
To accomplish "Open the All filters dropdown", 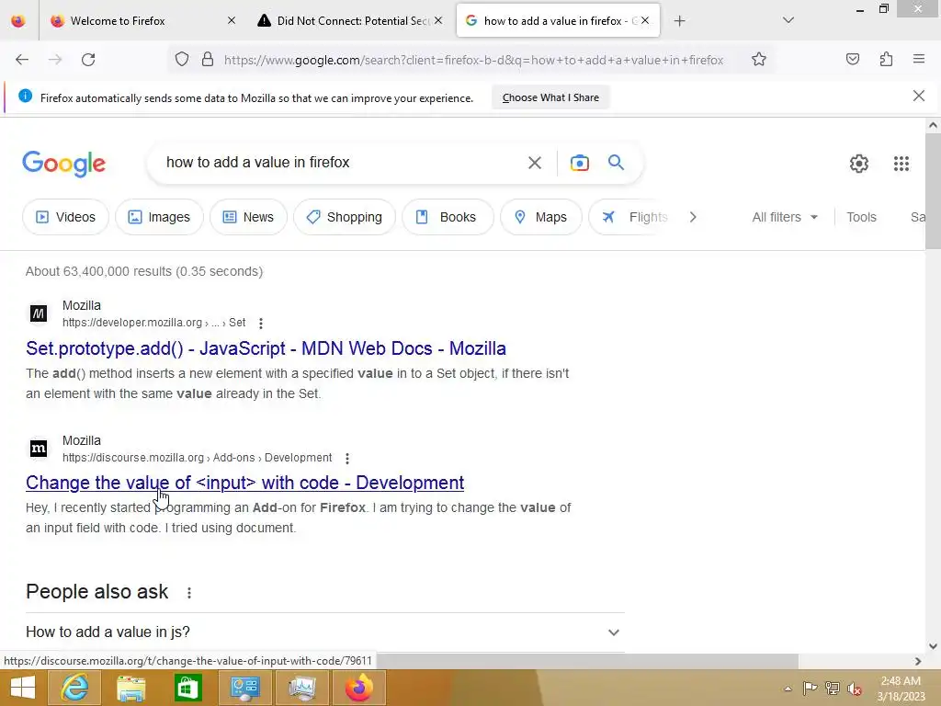I will click(x=785, y=217).
